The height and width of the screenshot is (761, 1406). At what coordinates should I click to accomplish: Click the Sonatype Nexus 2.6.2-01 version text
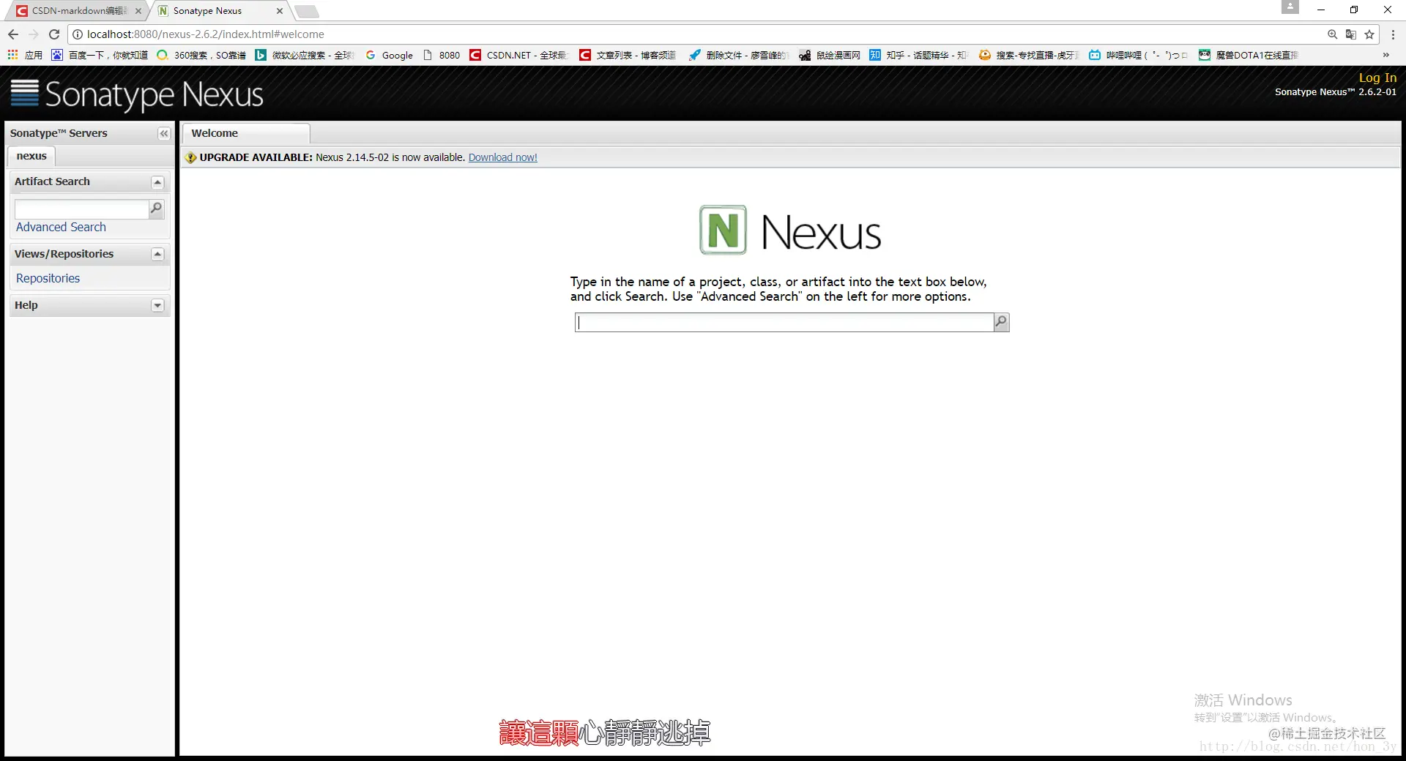(x=1336, y=92)
